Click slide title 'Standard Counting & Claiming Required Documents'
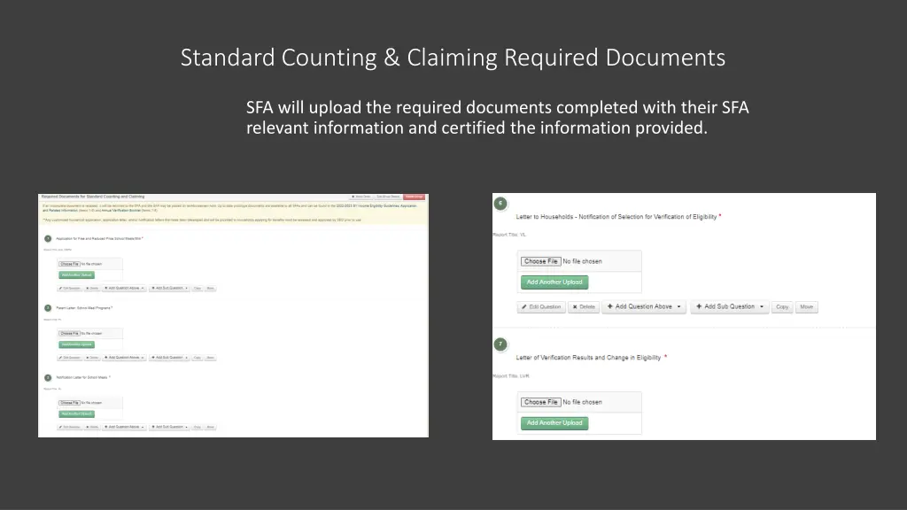Viewport: 907px width, 510px height. pyautogui.click(x=453, y=58)
